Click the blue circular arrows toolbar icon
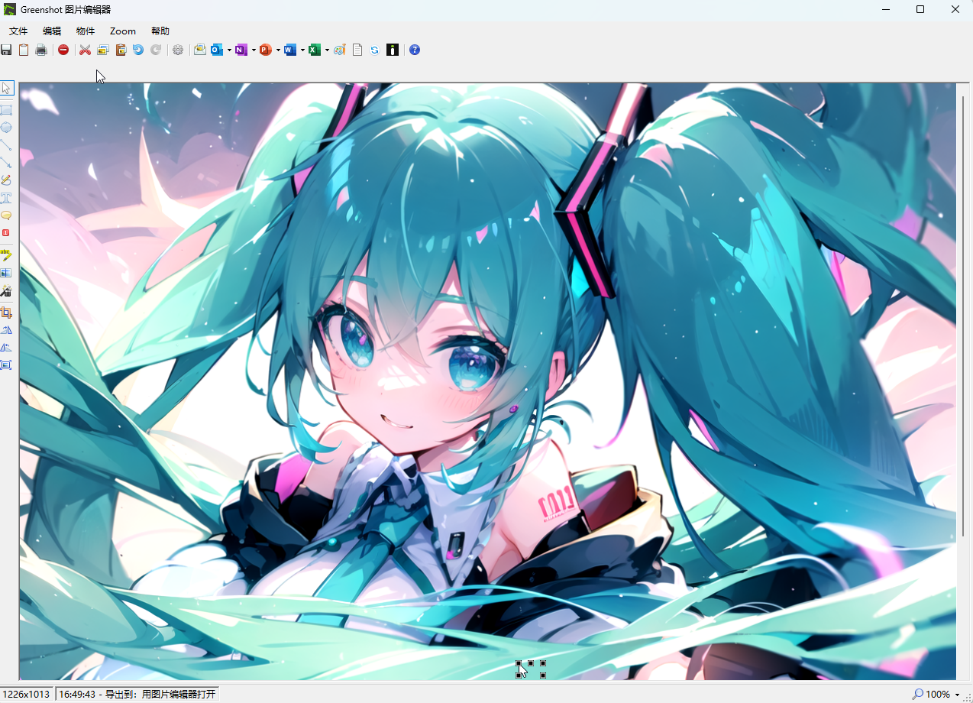This screenshot has height=703, width=973. [x=375, y=50]
